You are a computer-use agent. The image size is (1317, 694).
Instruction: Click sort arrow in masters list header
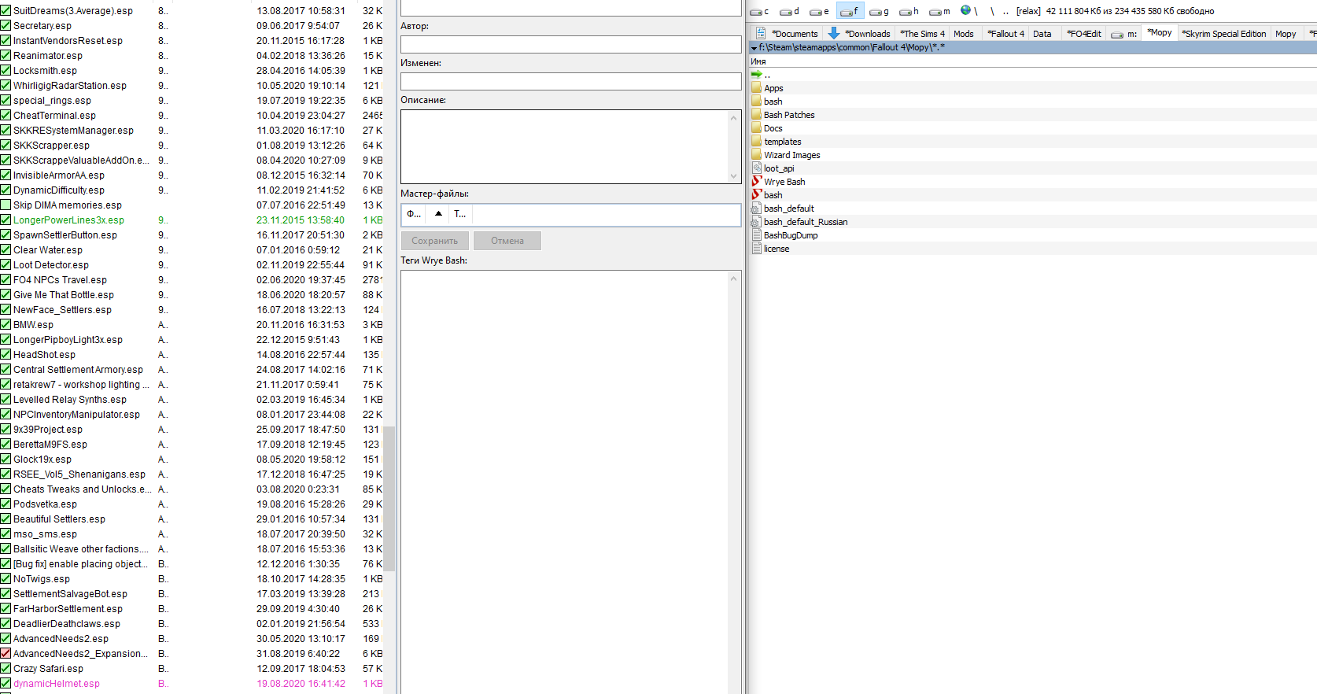tap(438, 214)
